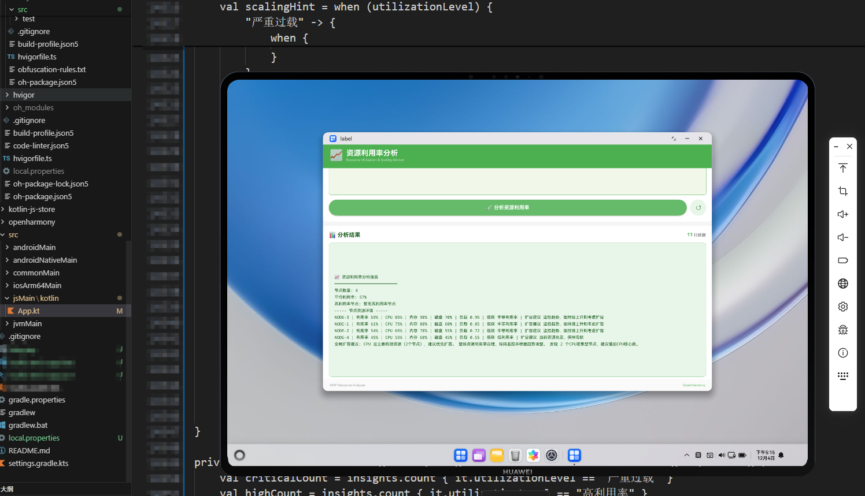Click the chart logo icon in green header
This screenshot has height=496, width=865.
point(336,155)
